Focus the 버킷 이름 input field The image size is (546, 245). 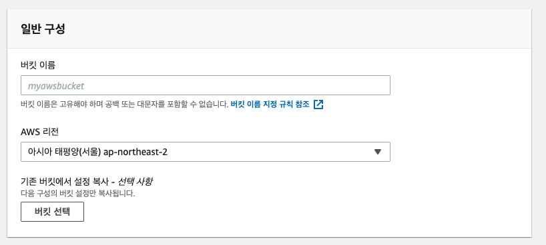[206, 85]
